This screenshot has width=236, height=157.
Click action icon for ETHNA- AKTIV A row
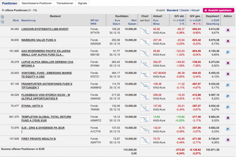coord(228,107)
